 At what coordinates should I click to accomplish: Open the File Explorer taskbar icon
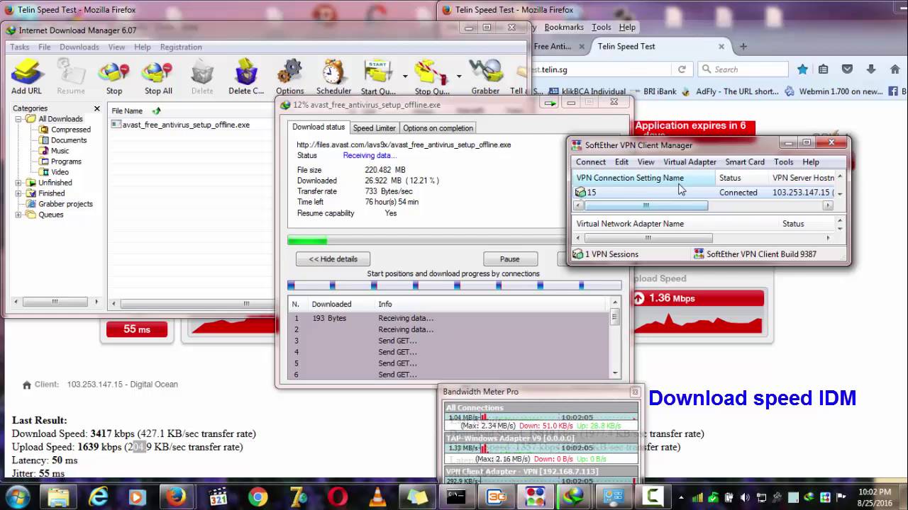59,497
